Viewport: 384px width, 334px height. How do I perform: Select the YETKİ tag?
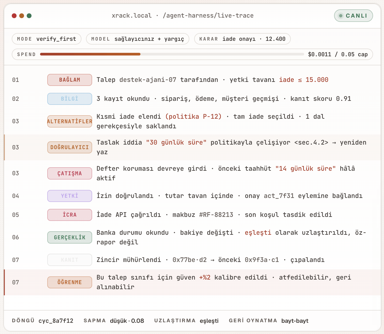tap(70, 196)
